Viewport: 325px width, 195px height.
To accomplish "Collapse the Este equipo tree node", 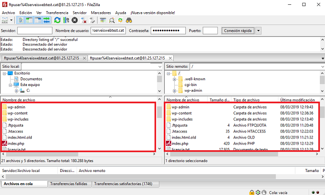I will (x=10, y=85).
